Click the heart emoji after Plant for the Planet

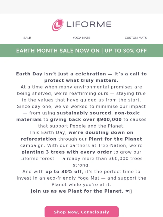(x=127, y=191)
